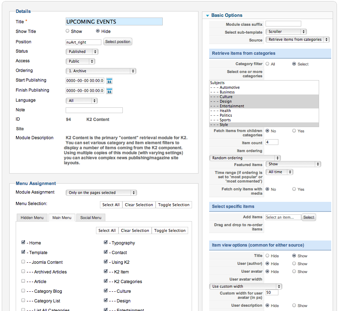
Task: Set User (author) option to Show
Action: point(294,264)
